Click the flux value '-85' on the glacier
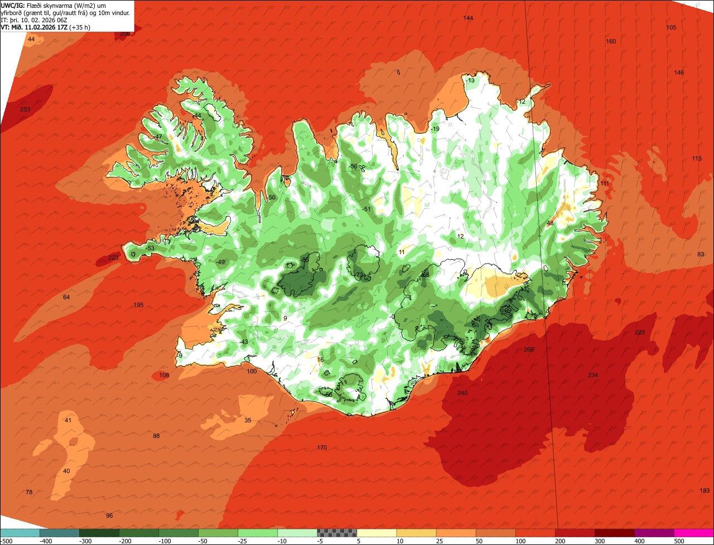714x545 pixels. coord(304,260)
